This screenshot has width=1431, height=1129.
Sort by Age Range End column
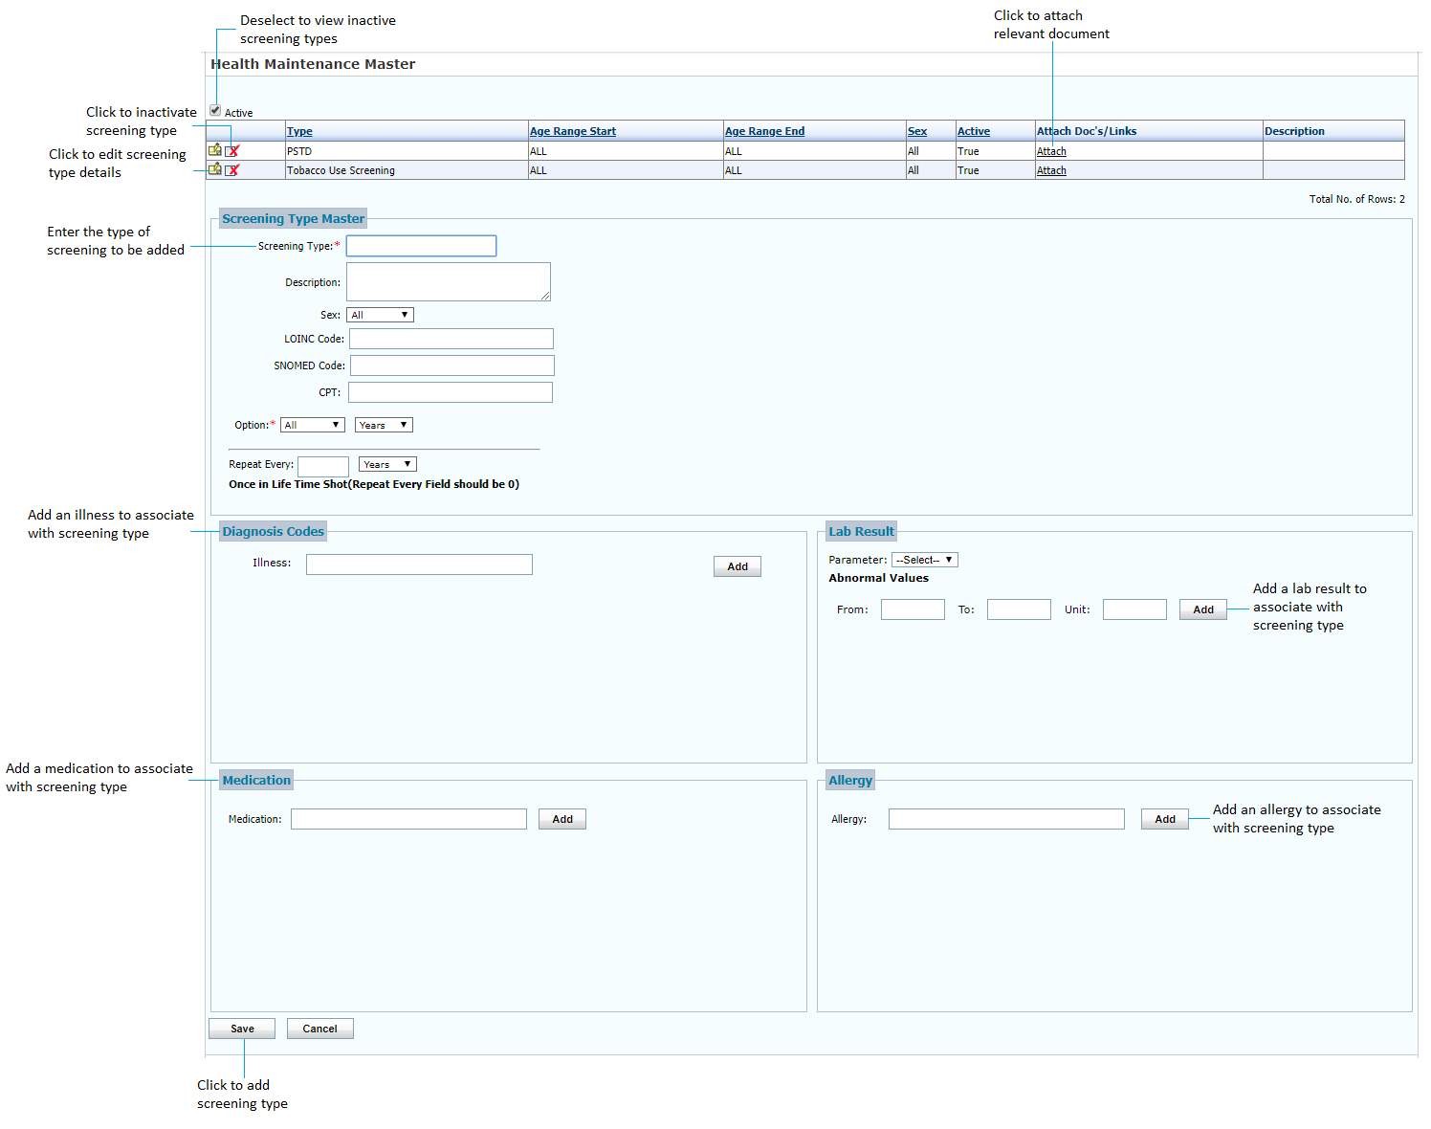764,131
